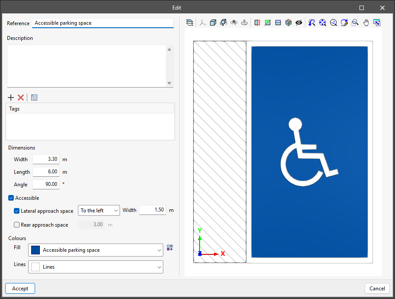Click the Accept button
Screen dimensions: 395x299
pos(20,289)
